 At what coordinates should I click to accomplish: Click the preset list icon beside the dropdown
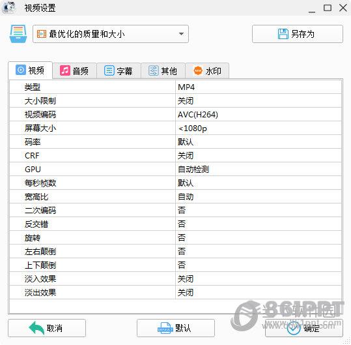click(18, 34)
